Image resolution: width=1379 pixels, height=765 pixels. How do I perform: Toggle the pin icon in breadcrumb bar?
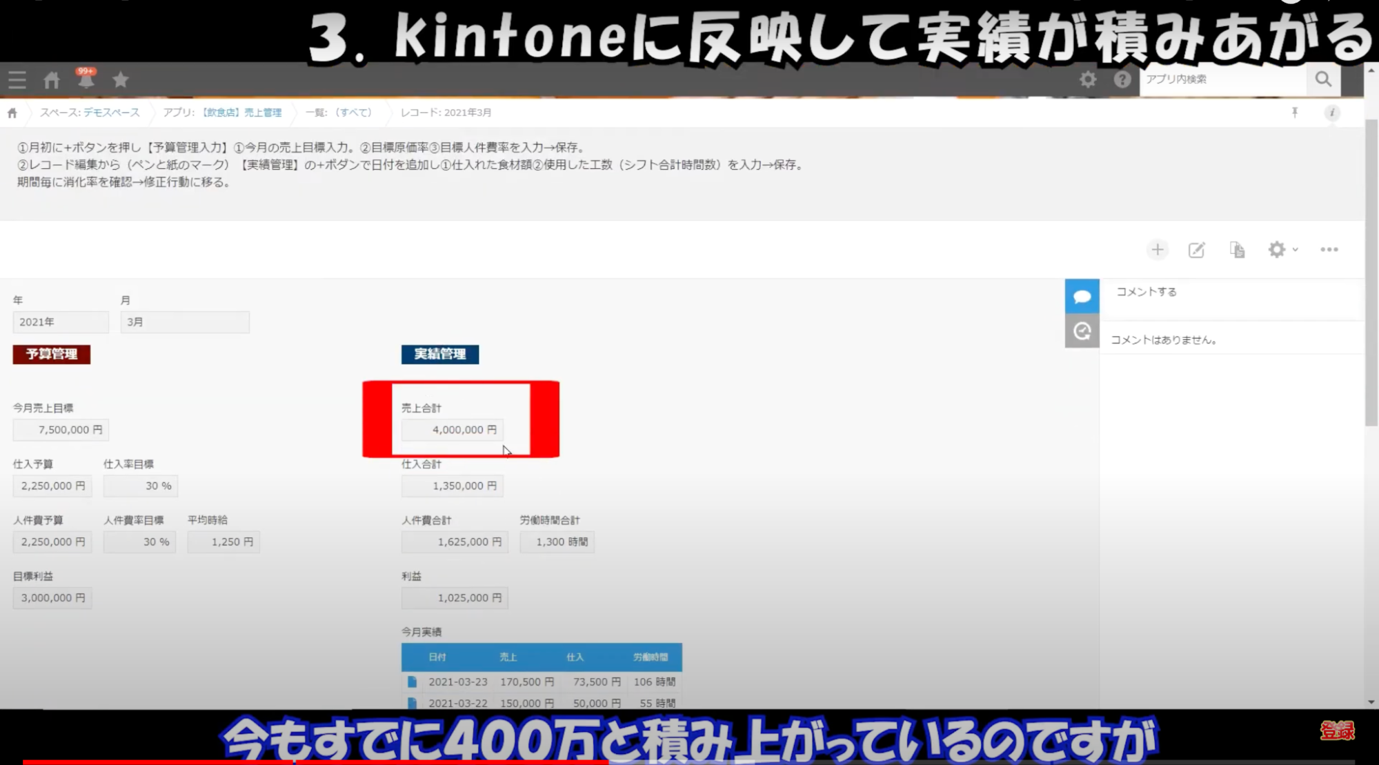pyautogui.click(x=1295, y=112)
